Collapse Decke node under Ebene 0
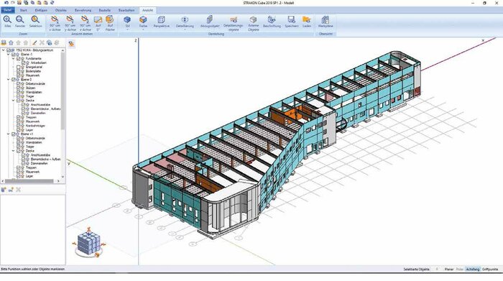The height and width of the screenshot is (281, 503). 14,101
